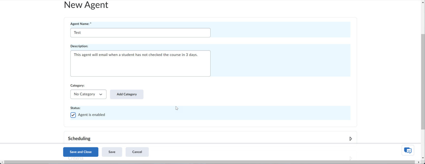Click inside the Agent Name field
Screen dimensions: 425x164
[140, 32]
